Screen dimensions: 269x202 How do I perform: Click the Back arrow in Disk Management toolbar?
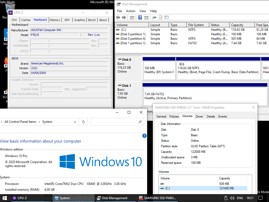click(x=118, y=17)
